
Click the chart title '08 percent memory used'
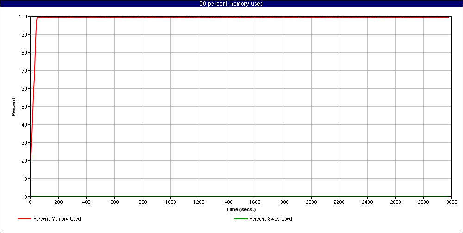point(231,4)
